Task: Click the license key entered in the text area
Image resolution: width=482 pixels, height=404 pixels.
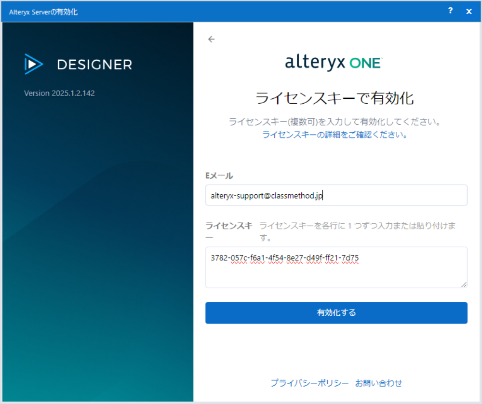Action: (x=284, y=258)
